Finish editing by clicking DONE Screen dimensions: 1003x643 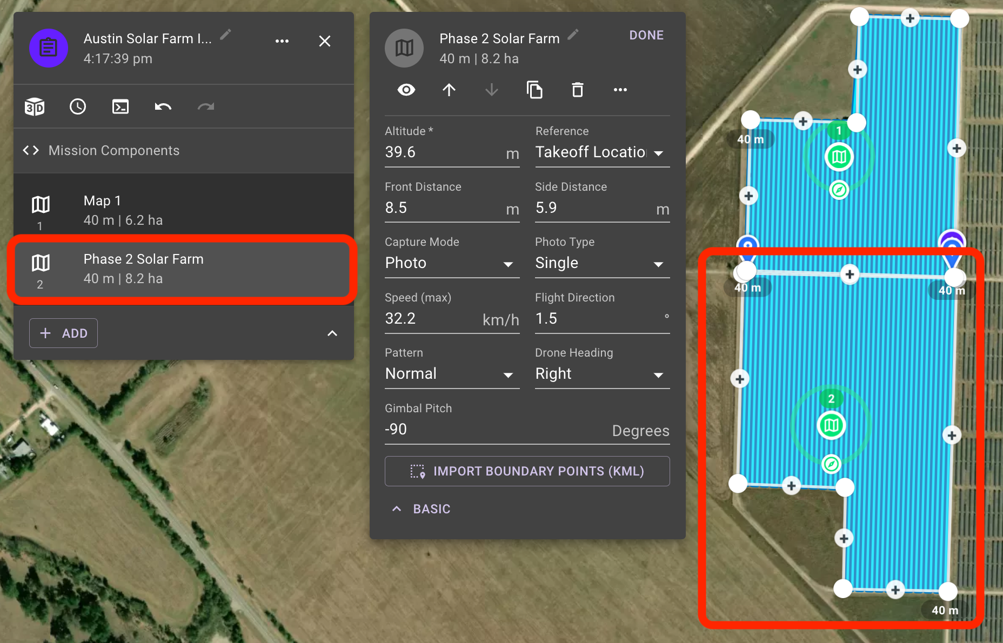coord(646,35)
